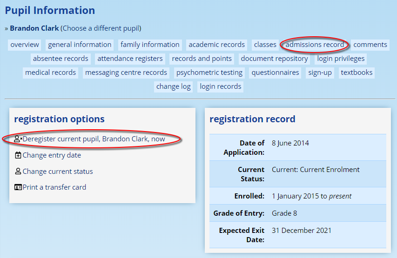Show attendance registers
The height and width of the screenshot is (258, 397).
coord(130,59)
